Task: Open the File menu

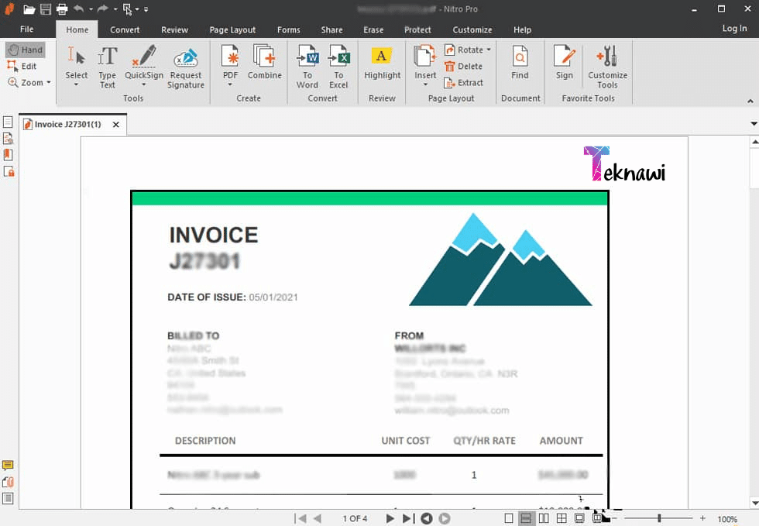Action: tap(26, 29)
